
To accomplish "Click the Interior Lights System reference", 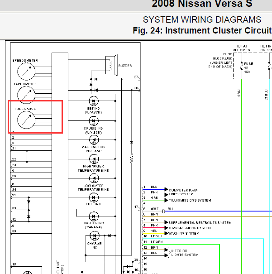I will point(184,253).
